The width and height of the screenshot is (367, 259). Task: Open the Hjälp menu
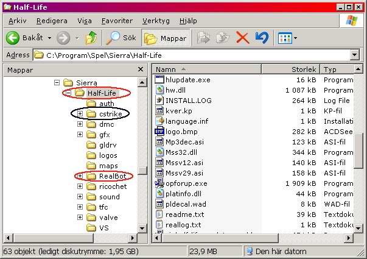[x=188, y=21]
